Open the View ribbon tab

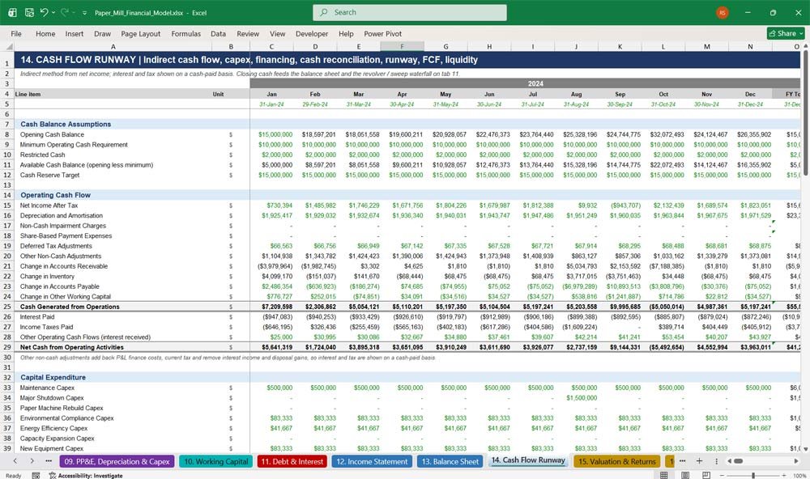pos(277,33)
